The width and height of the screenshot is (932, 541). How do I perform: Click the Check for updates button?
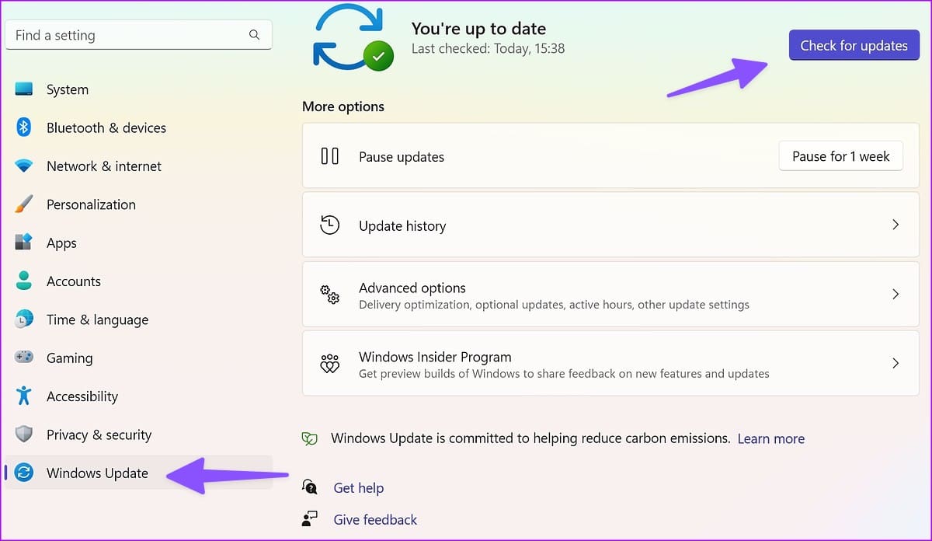tap(854, 45)
